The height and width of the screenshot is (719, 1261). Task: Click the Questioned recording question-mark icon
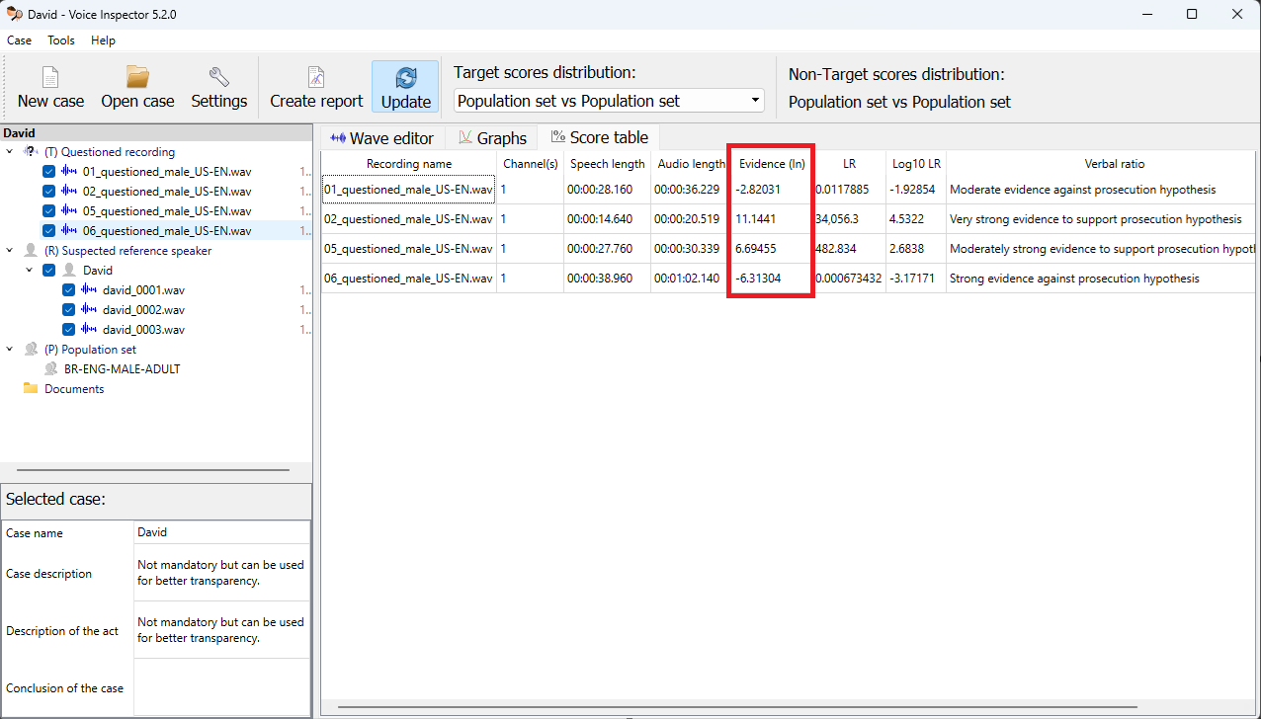point(31,152)
